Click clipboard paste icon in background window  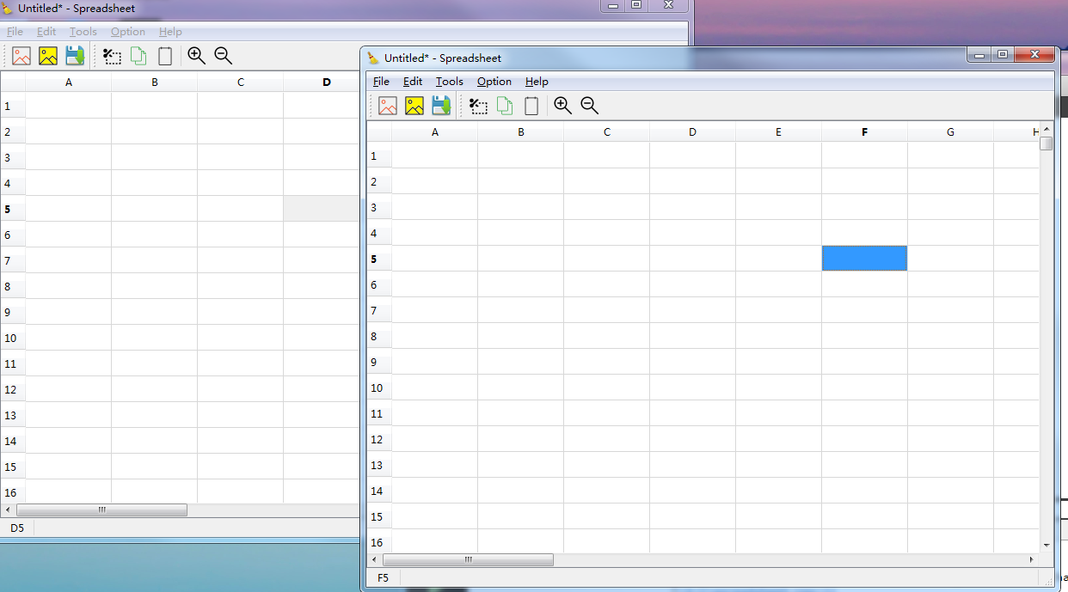point(165,56)
